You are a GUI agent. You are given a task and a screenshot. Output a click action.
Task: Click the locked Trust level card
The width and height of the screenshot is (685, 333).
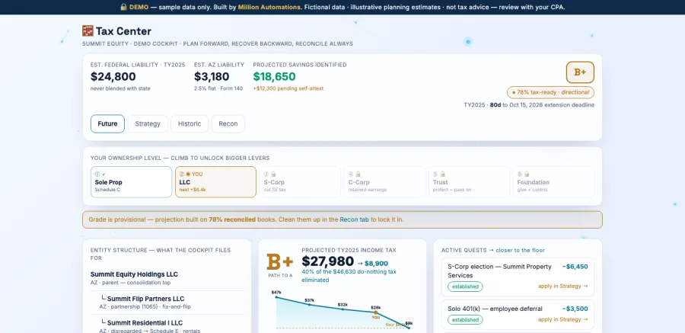[469, 182]
